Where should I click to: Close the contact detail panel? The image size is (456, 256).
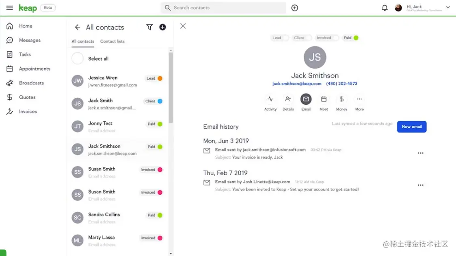(183, 26)
